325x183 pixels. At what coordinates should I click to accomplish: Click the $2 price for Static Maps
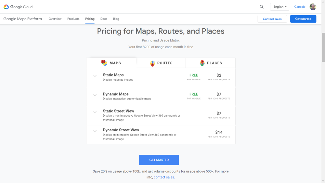pyautogui.click(x=219, y=75)
